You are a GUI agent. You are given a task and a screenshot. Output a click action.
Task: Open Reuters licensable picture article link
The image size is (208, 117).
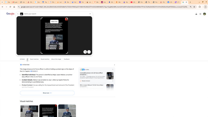[91, 74]
